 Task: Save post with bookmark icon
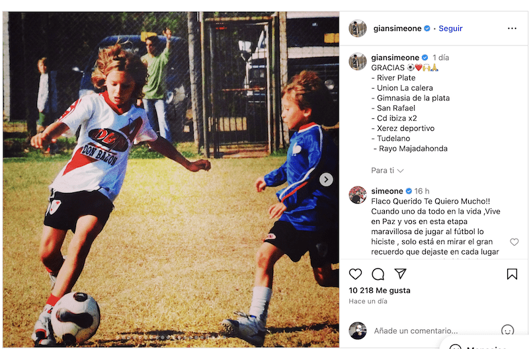coord(512,274)
